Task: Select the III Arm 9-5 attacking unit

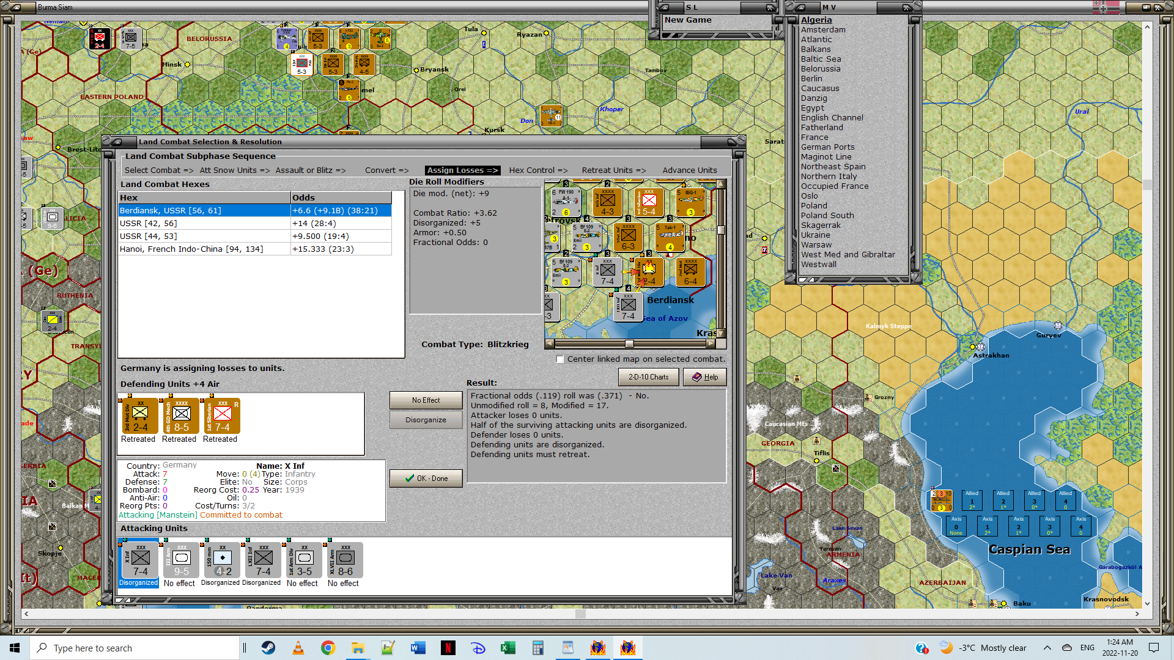Action: click(x=181, y=560)
